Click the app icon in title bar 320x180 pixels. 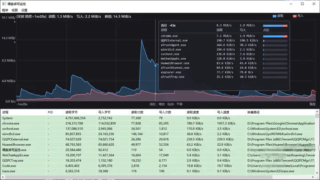(4, 4)
